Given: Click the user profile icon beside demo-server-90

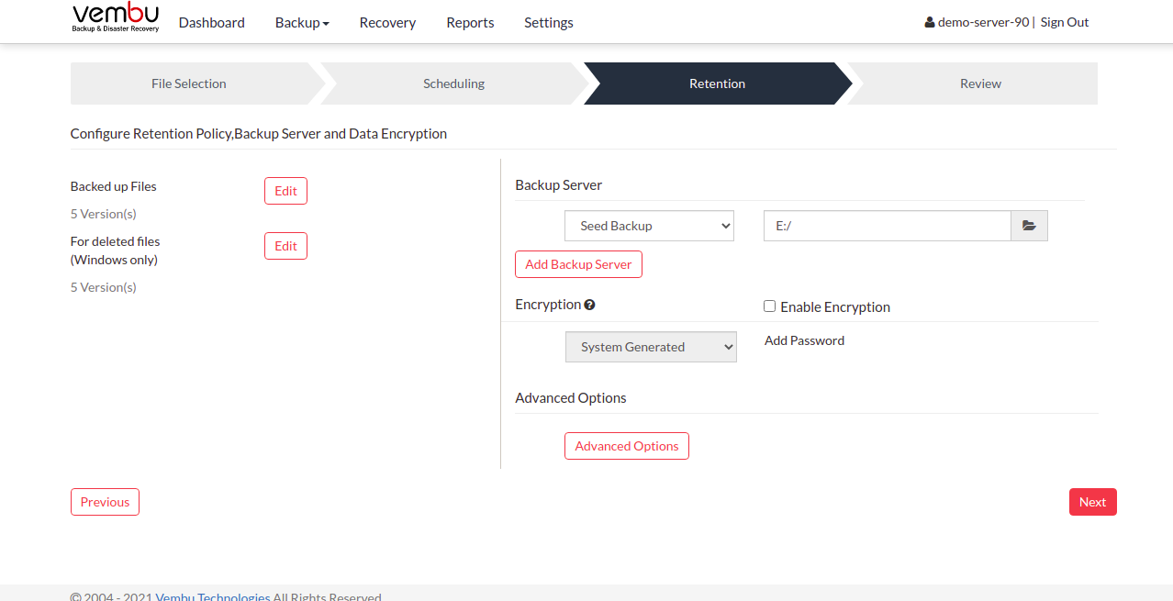Looking at the screenshot, I should tap(930, 23).
